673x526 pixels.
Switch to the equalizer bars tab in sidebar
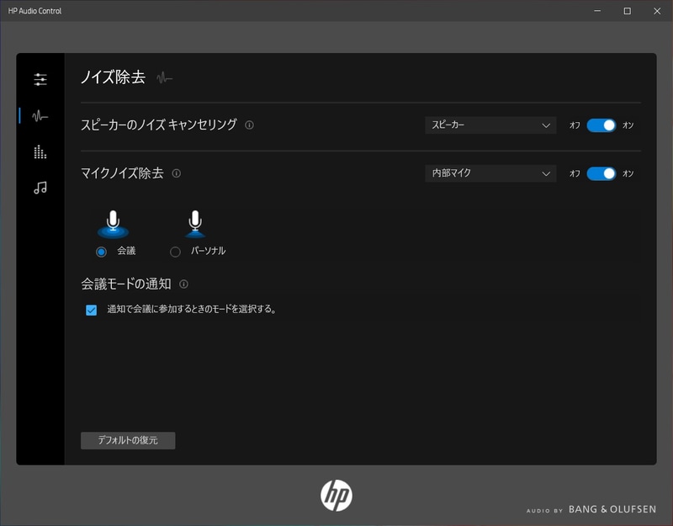pos(40,152)
